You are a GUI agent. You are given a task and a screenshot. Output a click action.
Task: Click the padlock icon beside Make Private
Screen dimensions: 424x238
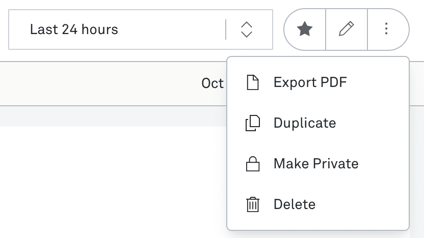pos(253,164)
